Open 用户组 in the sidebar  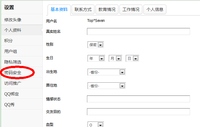click(x=22, y=51)
